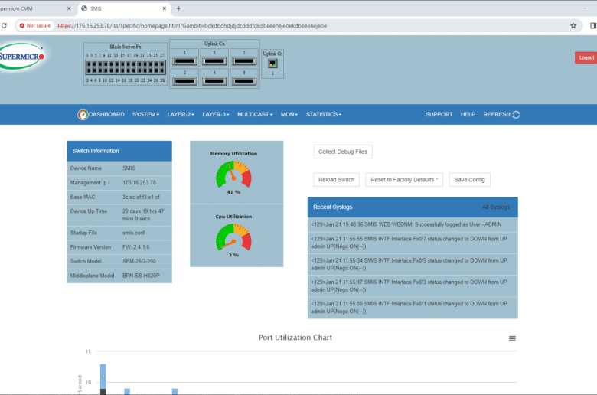Open the MULTICAST dropdown
Image resolution: width=597 pixels, height=395 pixels.
click(x=255, y=114)
